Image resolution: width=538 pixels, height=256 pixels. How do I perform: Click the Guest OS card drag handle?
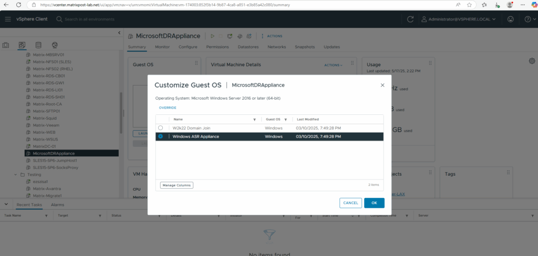pyautogui.click(x=196, y=63)
